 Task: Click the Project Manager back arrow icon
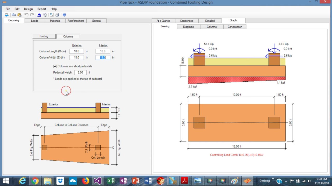pyautogui.click(x=7, y=15)
